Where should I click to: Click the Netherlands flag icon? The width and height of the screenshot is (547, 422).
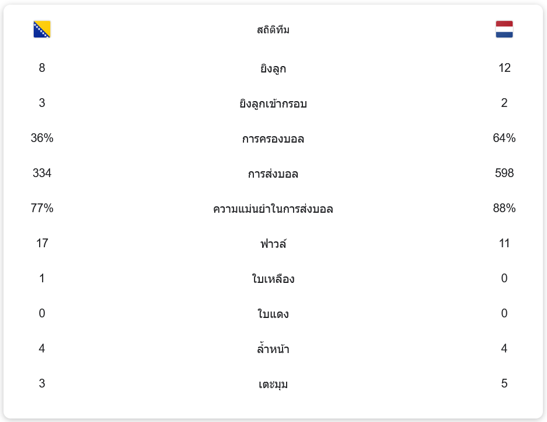[504, 29]
